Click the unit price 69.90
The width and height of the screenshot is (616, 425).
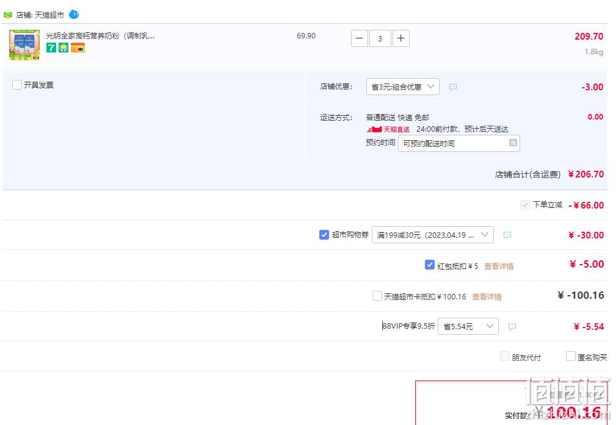(x=306, y=36)
